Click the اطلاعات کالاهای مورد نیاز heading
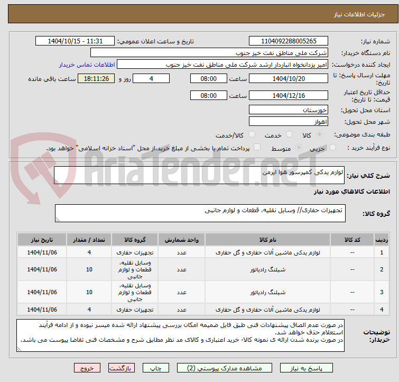 pos(351,192)
